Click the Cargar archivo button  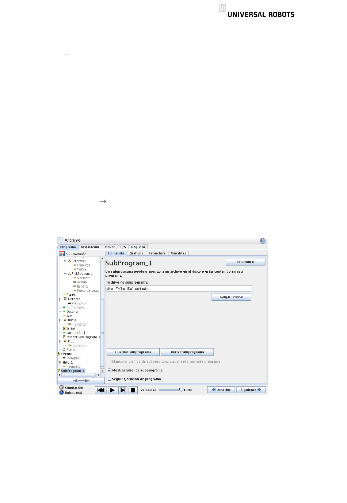pyautogui.click(x=231, y=297)
